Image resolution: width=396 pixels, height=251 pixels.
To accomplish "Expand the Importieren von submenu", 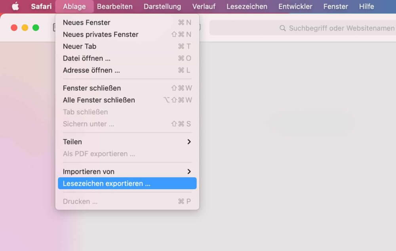I will 127,171.
